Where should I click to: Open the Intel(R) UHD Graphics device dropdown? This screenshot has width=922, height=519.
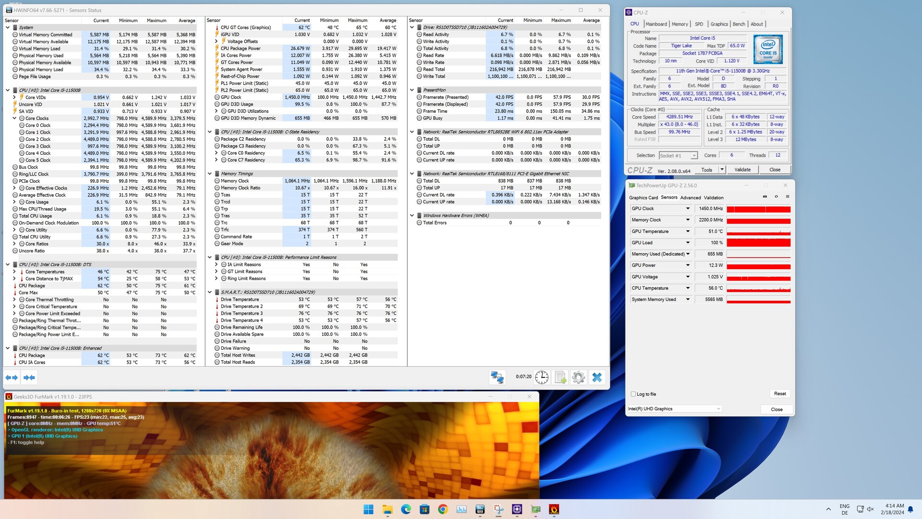718,409
